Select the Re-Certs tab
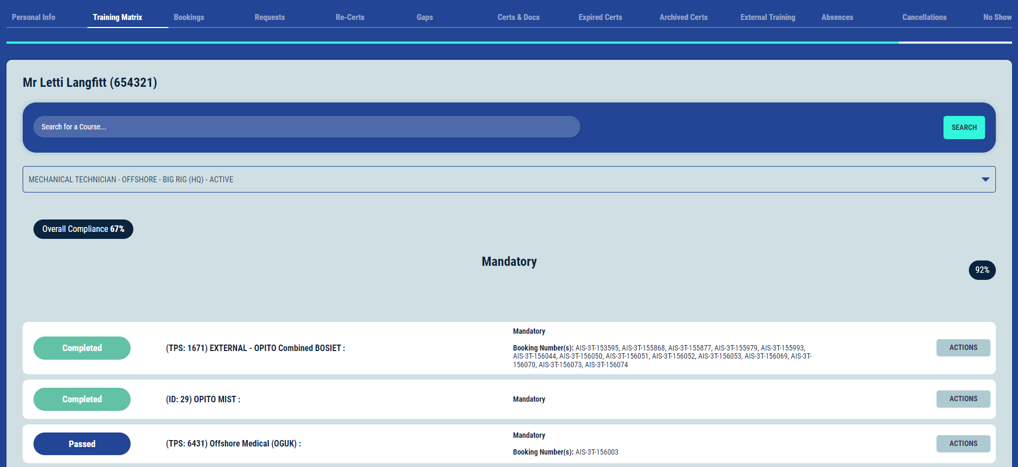Image resolution: width=1018 pixels, height=467 pixels. click(x=350, y=17)
